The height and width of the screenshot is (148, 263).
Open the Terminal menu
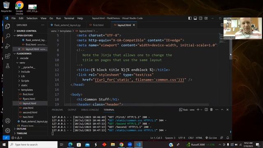coord(69,18)
